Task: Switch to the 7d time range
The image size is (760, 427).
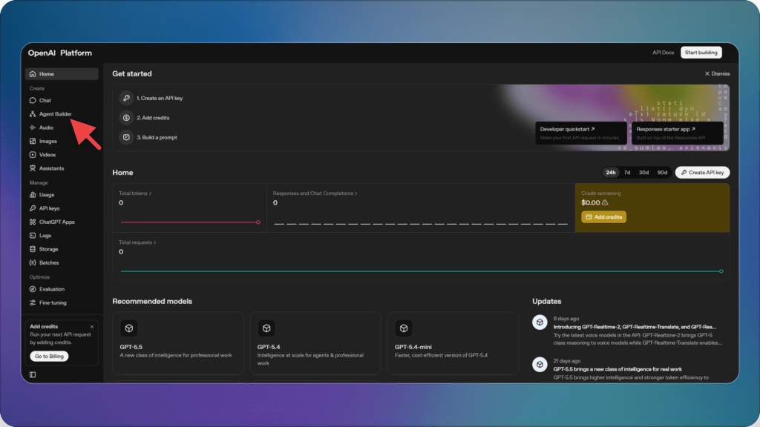Action: pyautogui.click(x=627, y=172)
